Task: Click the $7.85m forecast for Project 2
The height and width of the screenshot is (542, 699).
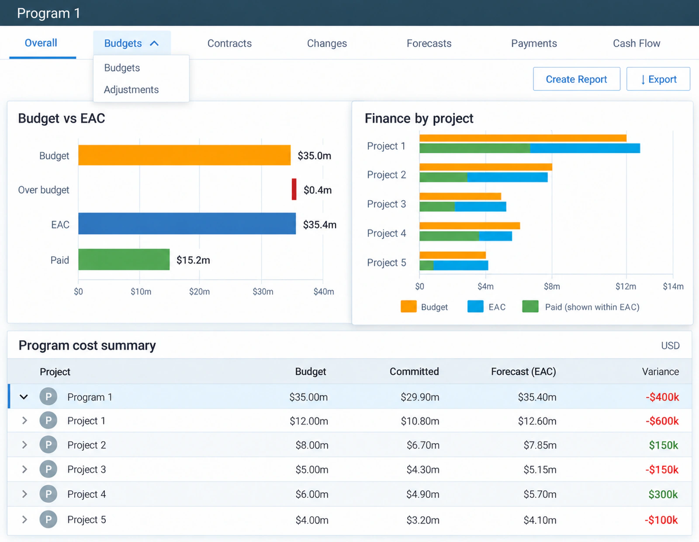Action: tap(540, 445)
